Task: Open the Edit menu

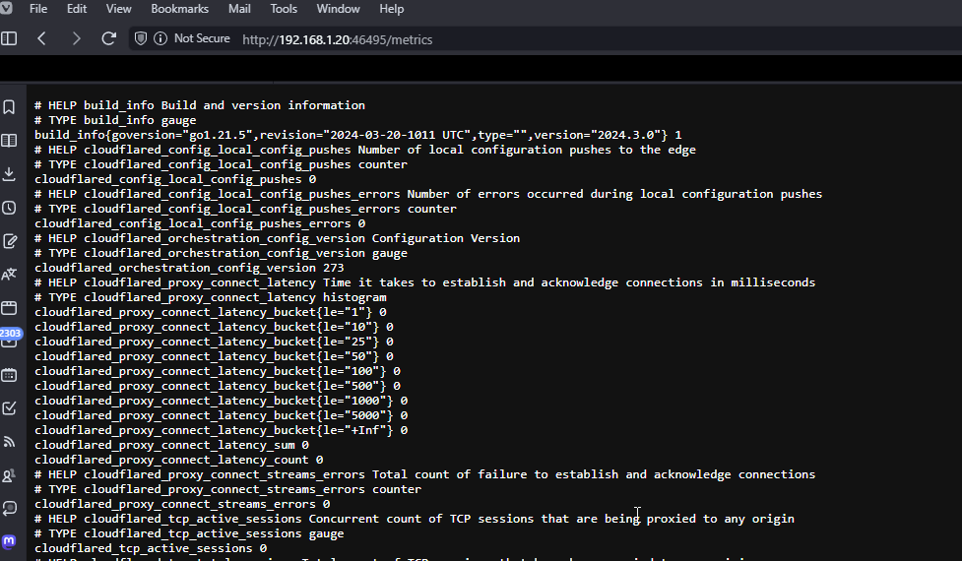Action: pyautogui.click(x=77, y=9)
